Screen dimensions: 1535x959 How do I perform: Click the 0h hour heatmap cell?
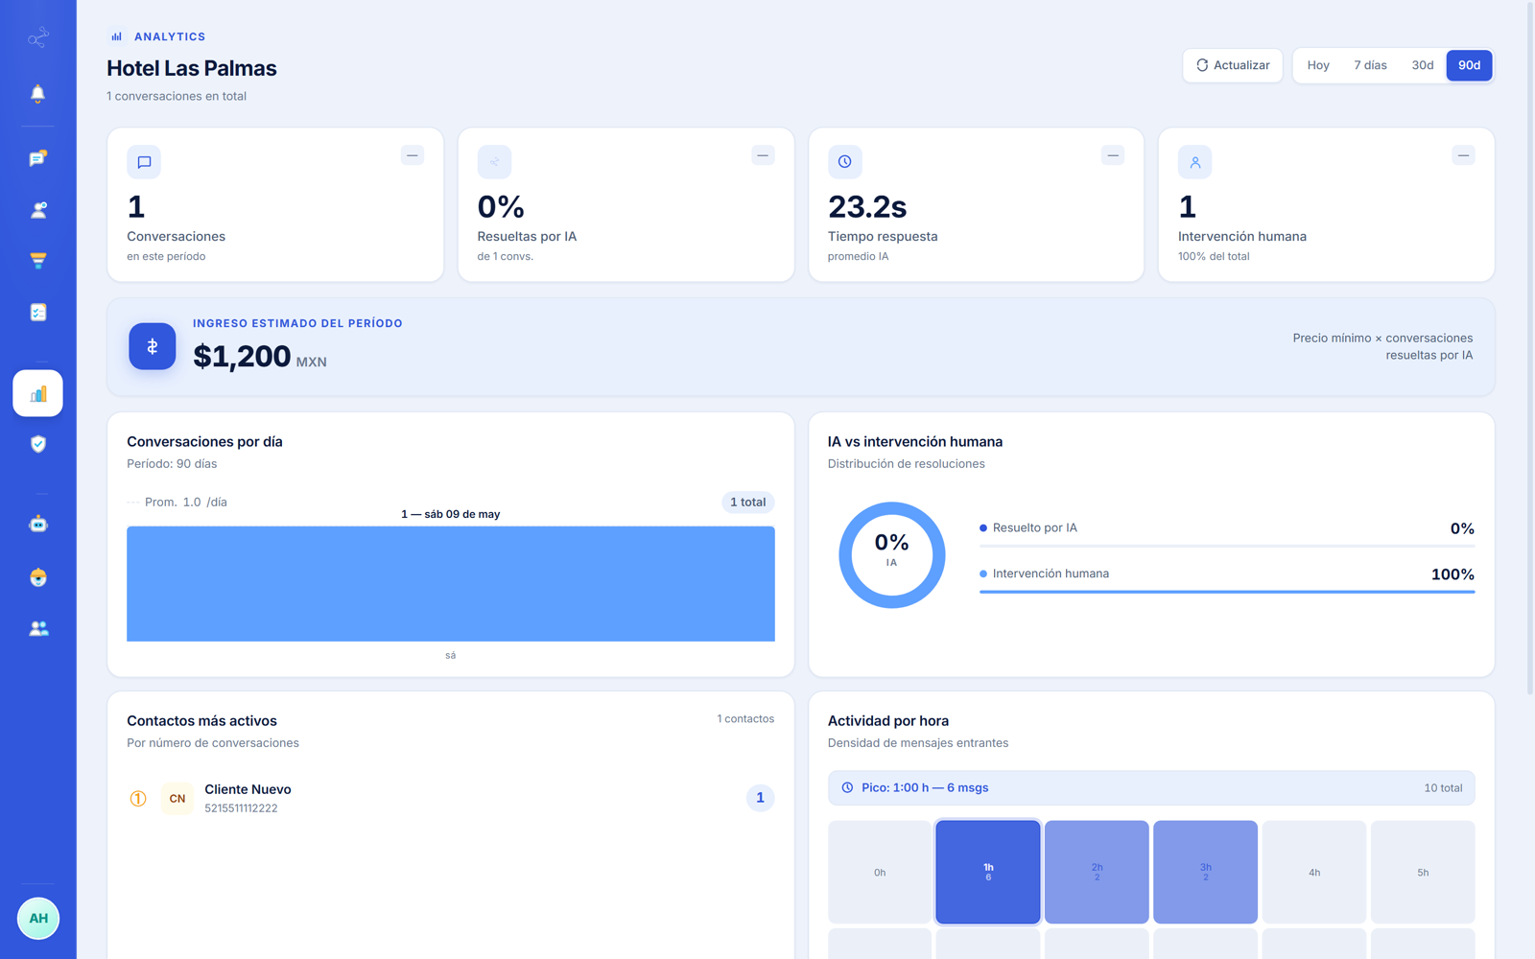click(x=880, y=872)
